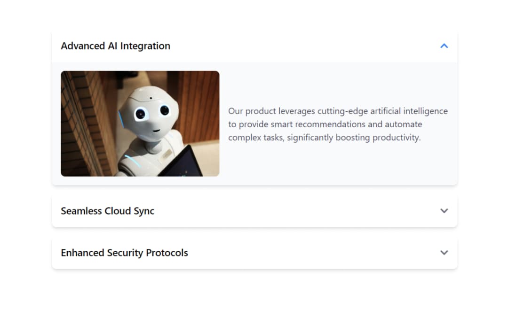Click the "Enhanced Security Protocols" heading text
The image size is (508, 317).
pos(124,253)
